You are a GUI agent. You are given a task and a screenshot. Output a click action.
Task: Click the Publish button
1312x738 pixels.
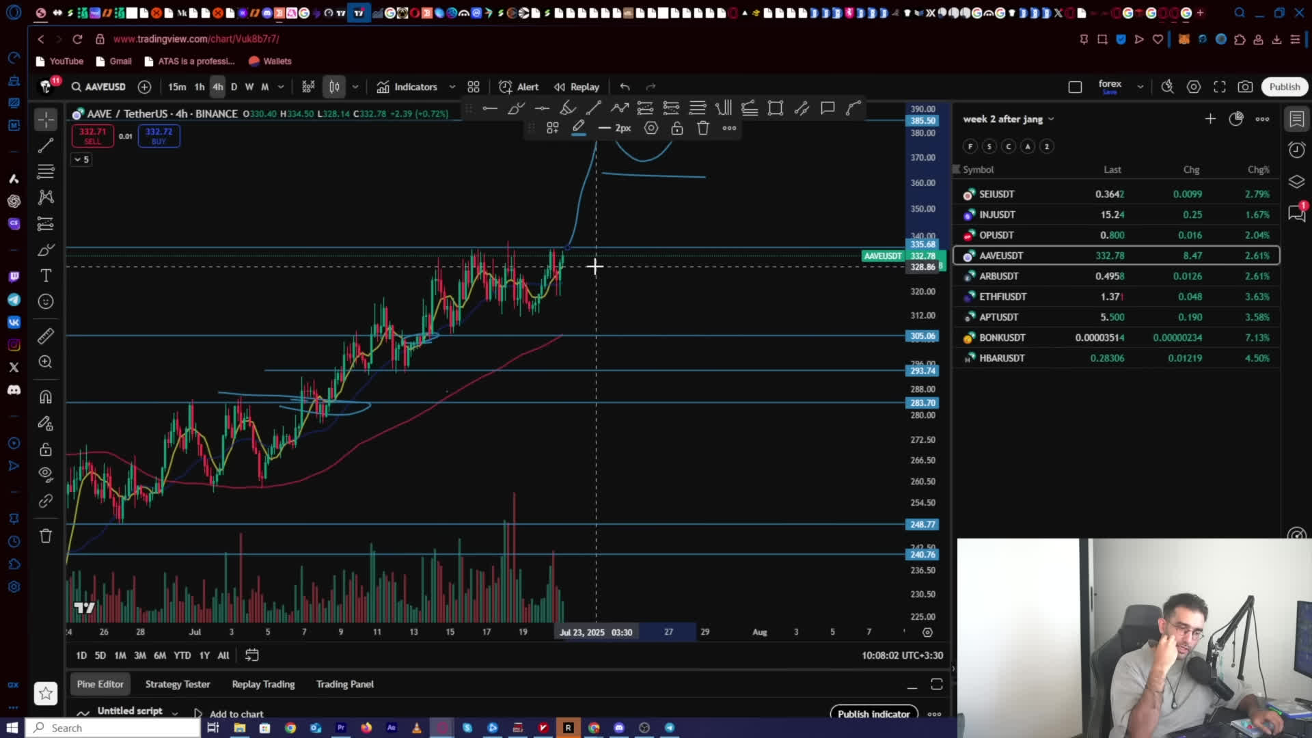pyautogui.click(x=1285, y=87)
